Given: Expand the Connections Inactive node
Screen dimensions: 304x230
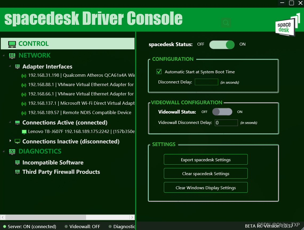Looking at the screenshot, I should 10,141.
